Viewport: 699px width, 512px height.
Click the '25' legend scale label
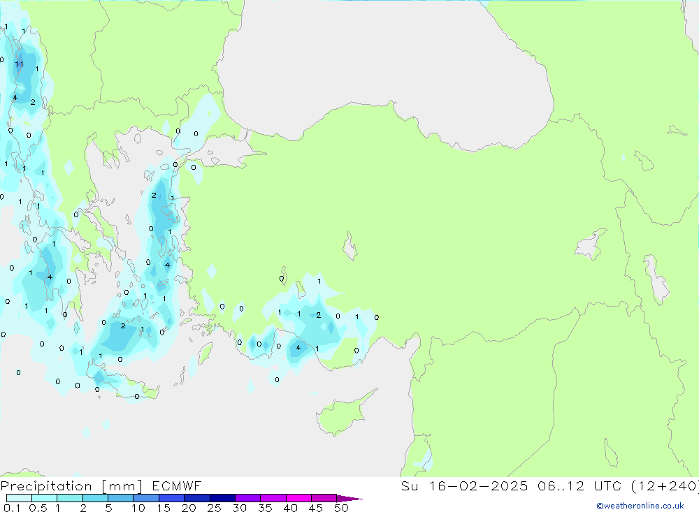tap(214, 508)
